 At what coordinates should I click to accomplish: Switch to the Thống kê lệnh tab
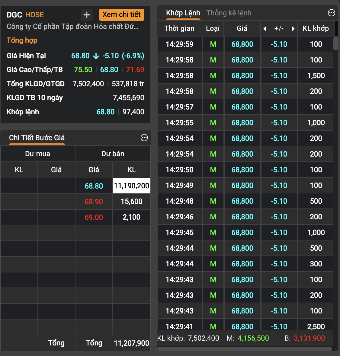pyautogui.click(x=229, y=13)
